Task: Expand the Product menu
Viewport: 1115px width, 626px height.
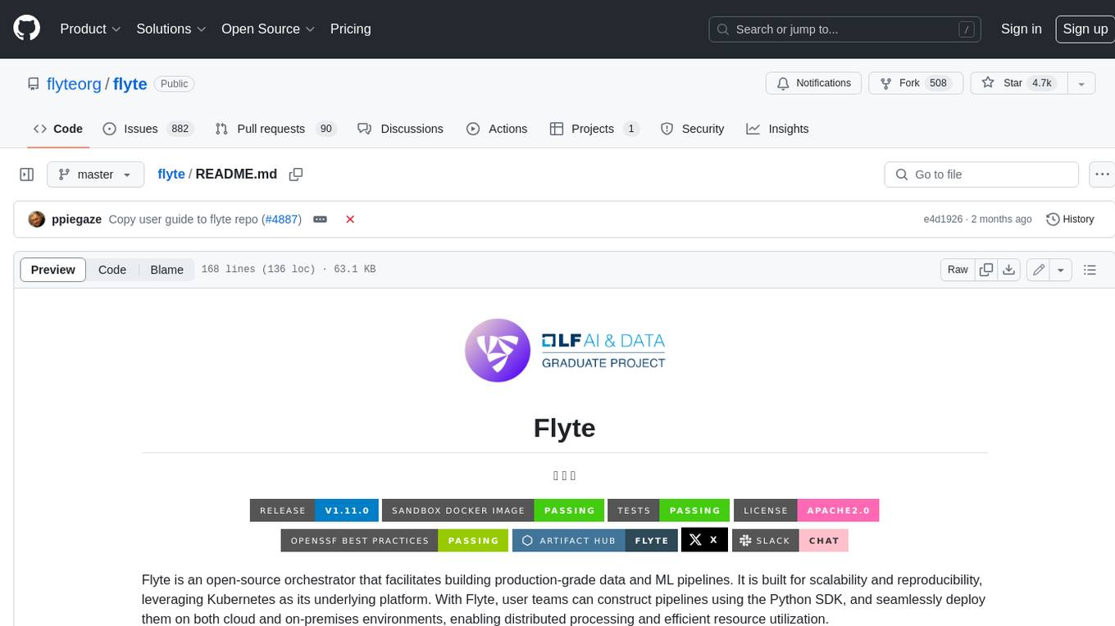Action: click(90, 29)
